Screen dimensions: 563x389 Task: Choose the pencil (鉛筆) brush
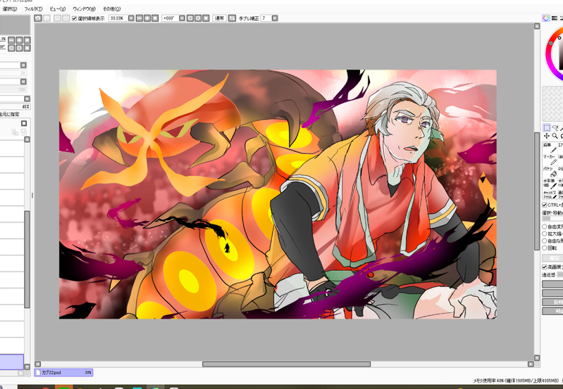[550, 148]
